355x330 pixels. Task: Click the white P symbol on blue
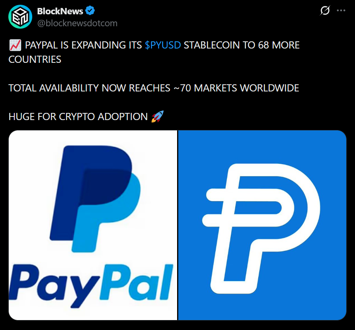[261, 229]
